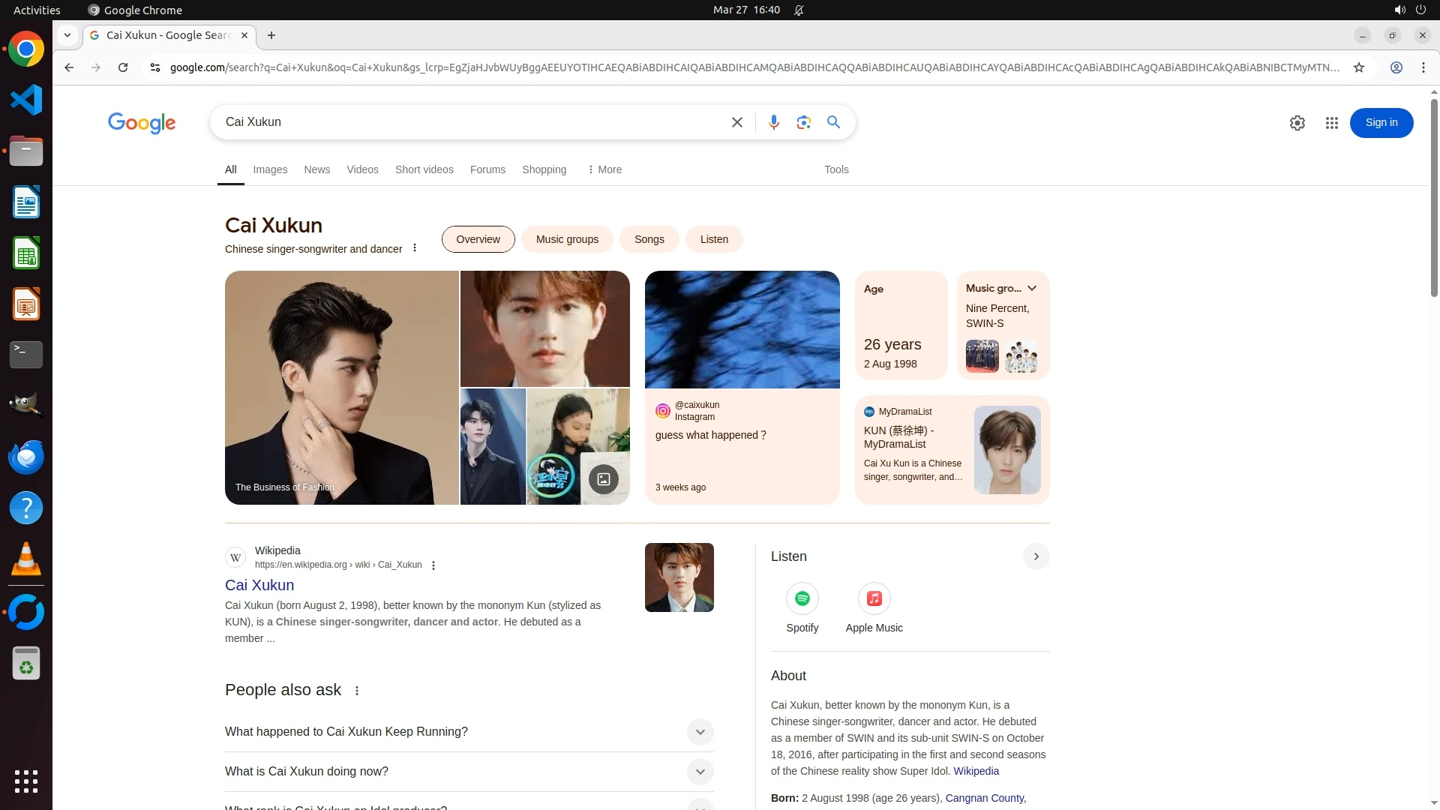
Task: Open the More search filters dropdown
Action: [604, 169]
